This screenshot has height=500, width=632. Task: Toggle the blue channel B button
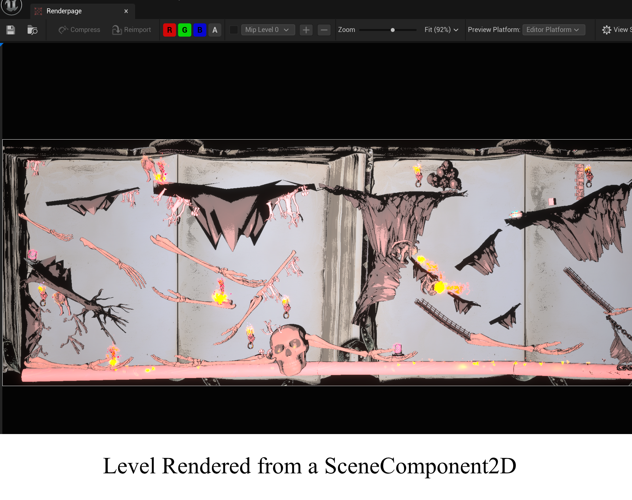click(200, 30)
